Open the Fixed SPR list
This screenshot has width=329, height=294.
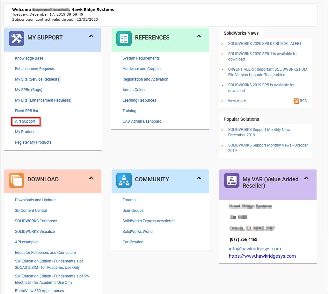tap(26, 111)
